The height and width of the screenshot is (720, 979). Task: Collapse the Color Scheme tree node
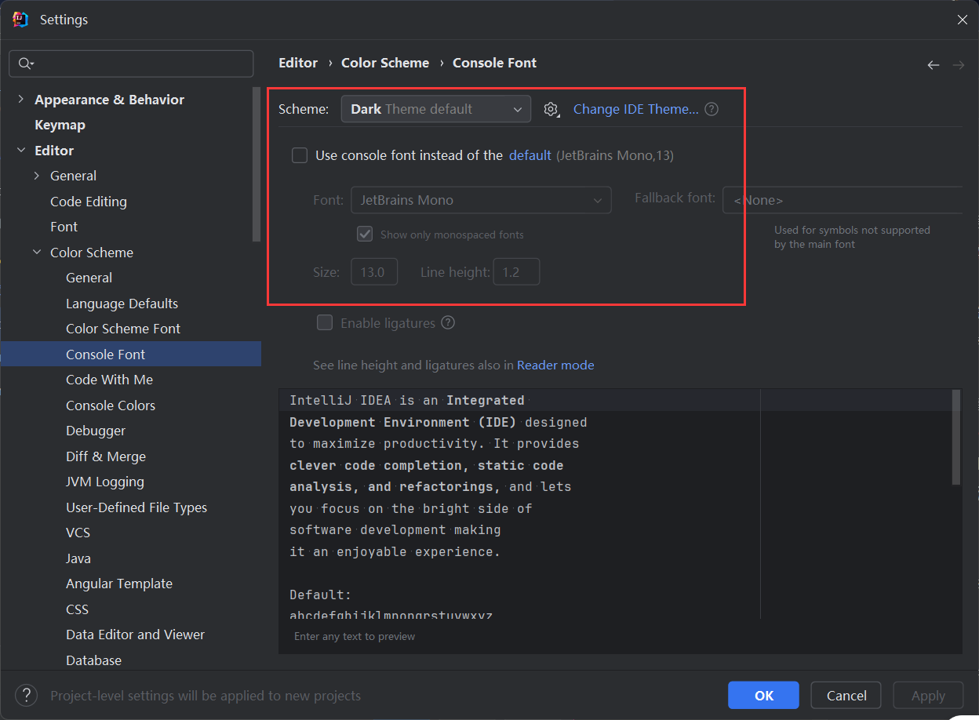37,253
